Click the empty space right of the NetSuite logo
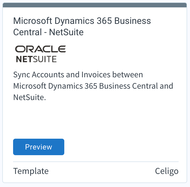 coord(122,54)
